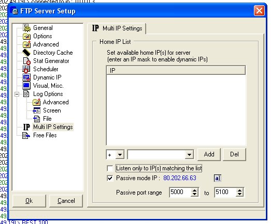Screen dimensions: 271x224
Task: Open the plus/minus mask dropdown
Action: [120, 155]
